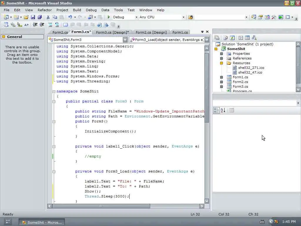The height and width of the screenshot is (226, 301).
Task: Click the Refresh icon in Solution Explorer
Action: point(232,38)
